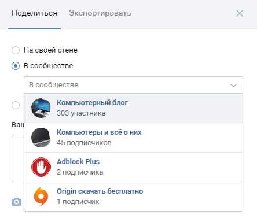Click the 1 подписчик subscriber count
The height and width of the screenshot is (222, 257).
click(78, 202)
